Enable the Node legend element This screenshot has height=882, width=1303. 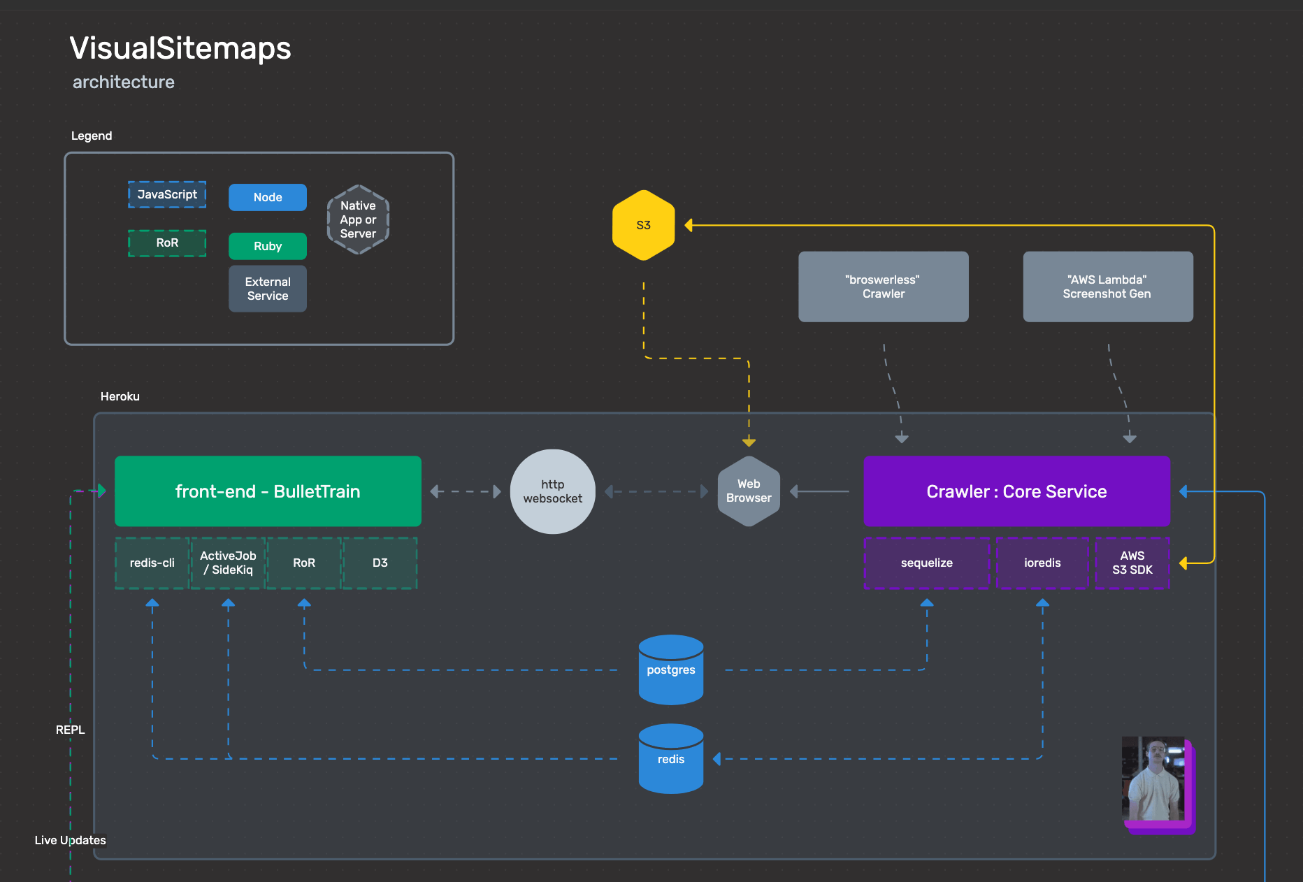267,197
